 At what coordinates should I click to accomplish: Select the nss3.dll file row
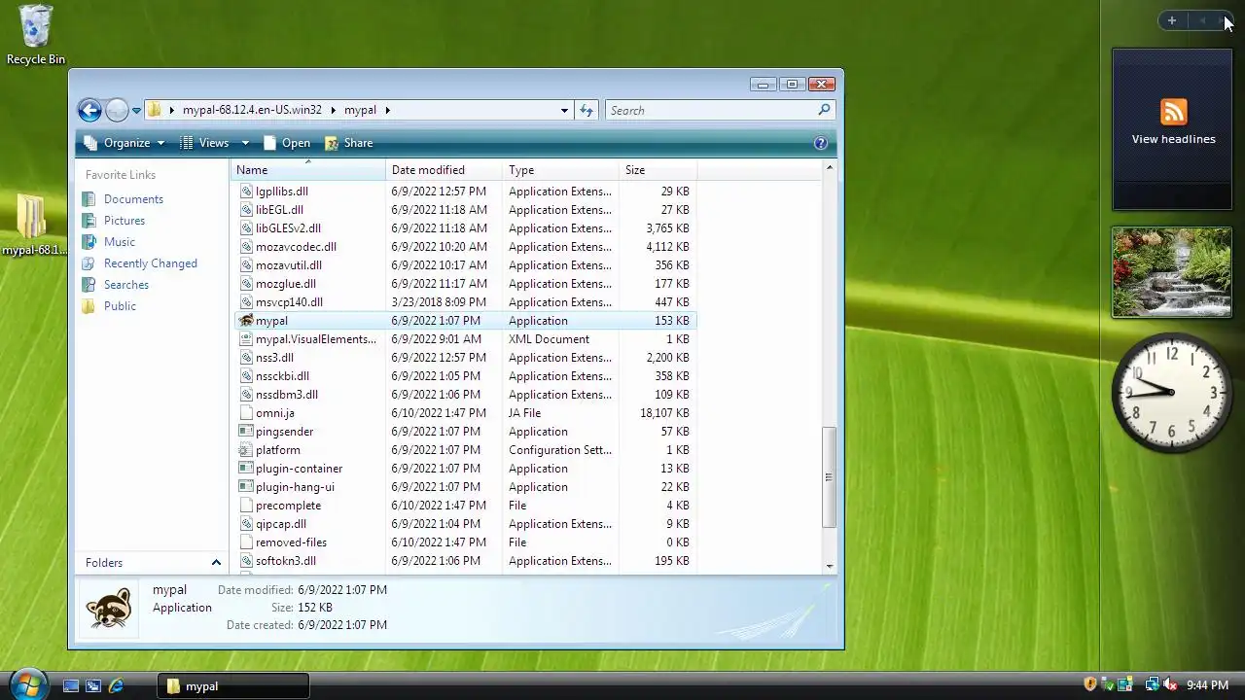pos(466,358)
